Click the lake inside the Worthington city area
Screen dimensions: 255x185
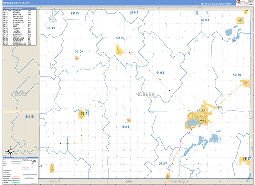(x=193, y=124)
